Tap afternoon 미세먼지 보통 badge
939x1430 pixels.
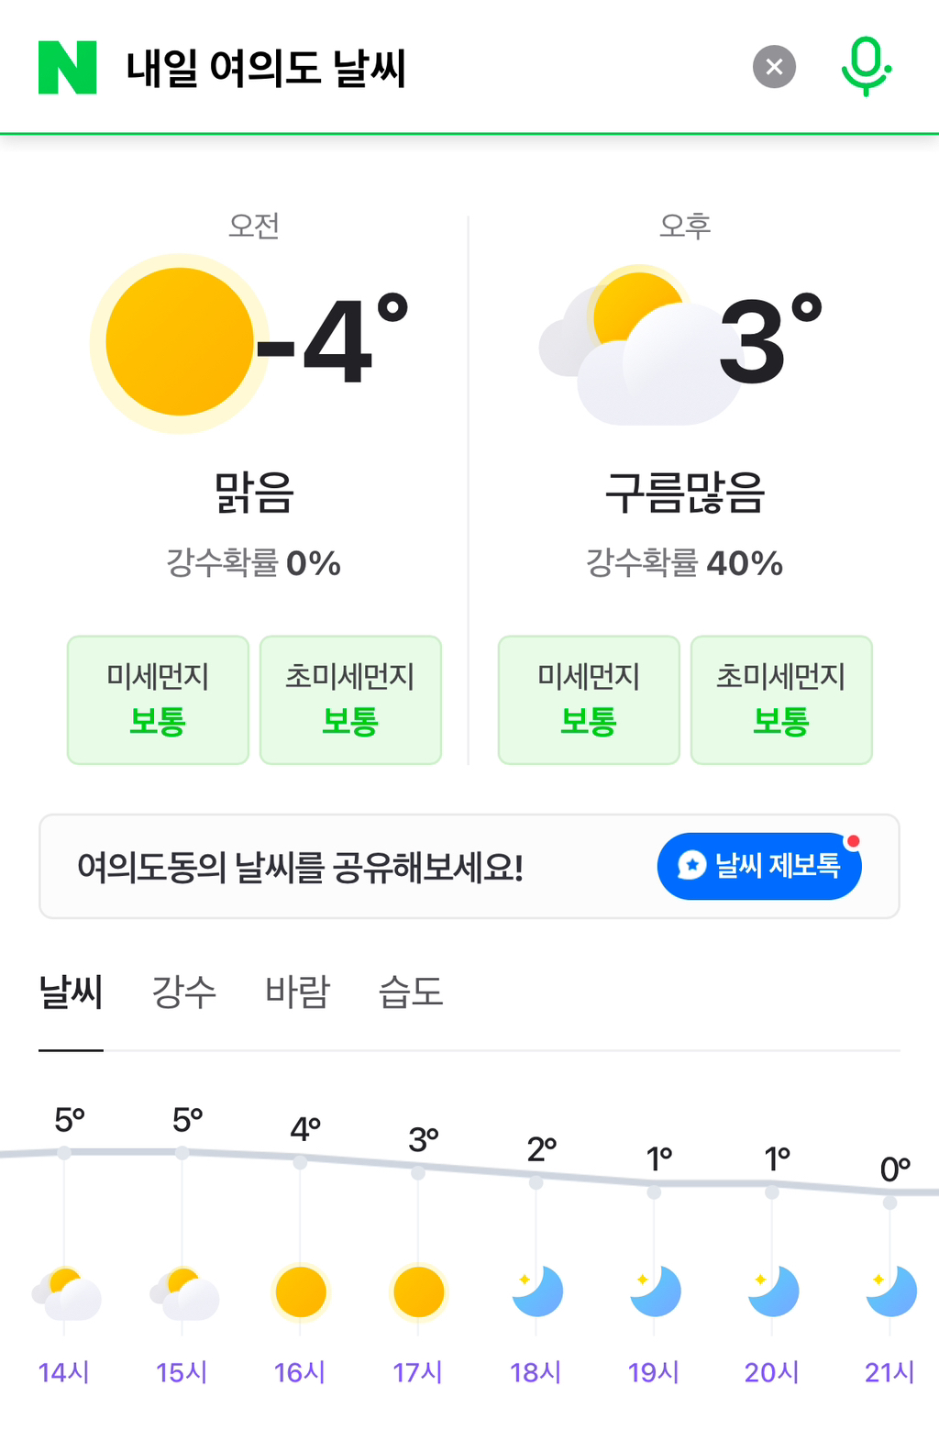click(x=589, y=700)
